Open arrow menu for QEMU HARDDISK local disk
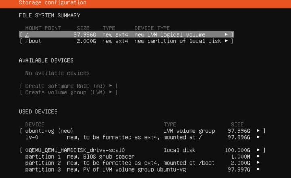Viewport: 291px width, 178px height. click(x=258, y=150)
